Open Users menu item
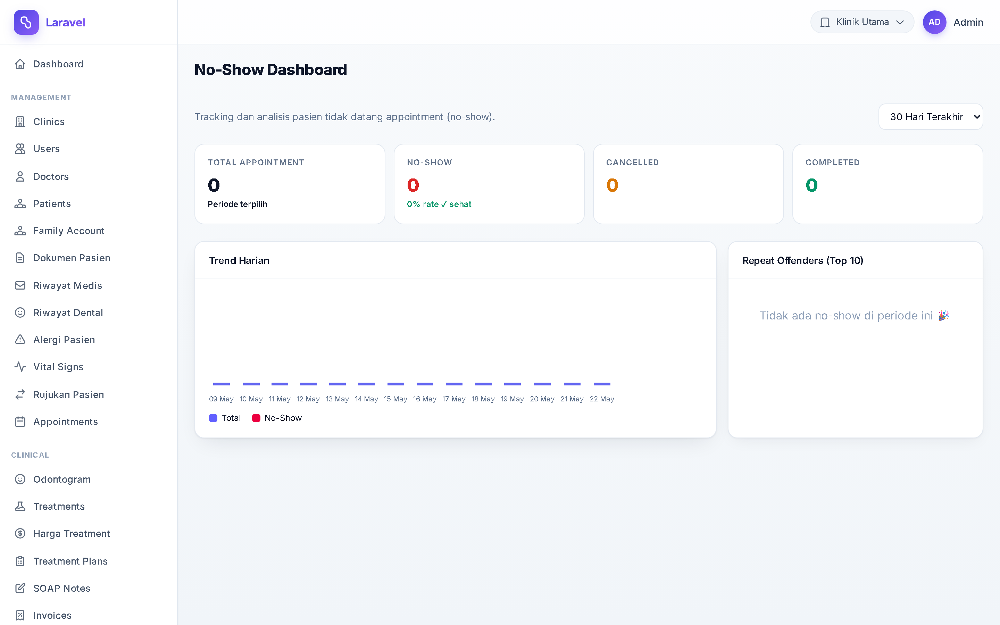The height and width of the screenshot is (625, 1000). pyautogui.click(x=89, y=149)
